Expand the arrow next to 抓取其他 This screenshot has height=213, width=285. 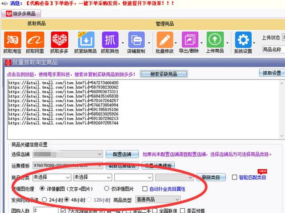click(123, 43)
